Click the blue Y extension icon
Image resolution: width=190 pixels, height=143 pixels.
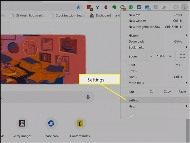click(x=98, y=7)
